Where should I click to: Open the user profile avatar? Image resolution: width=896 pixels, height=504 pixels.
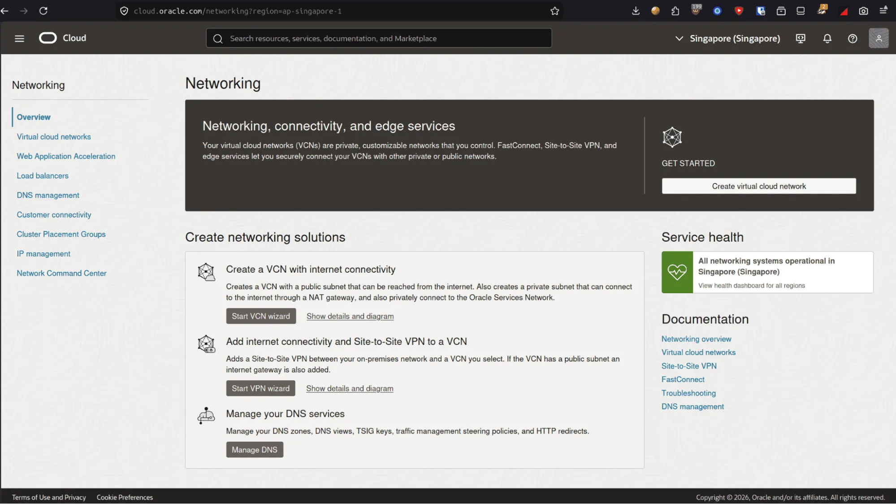click(879, 38)
